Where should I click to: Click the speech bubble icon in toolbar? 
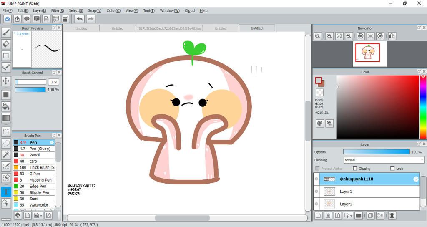27,19
